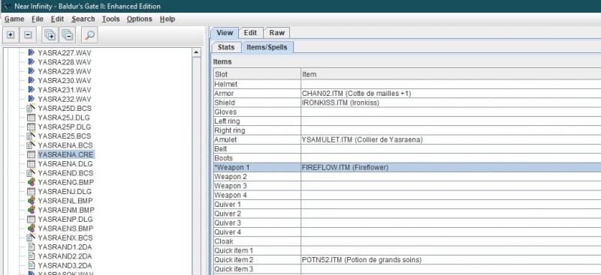This screenshot has width=601, height=275.
Task: Click the script icon of YASRA25D.BCS
Action: click(x=32, y=108)
